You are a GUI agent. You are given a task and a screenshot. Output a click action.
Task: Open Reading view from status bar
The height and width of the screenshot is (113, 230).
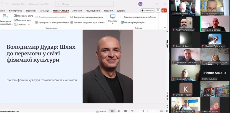point(125,111)
